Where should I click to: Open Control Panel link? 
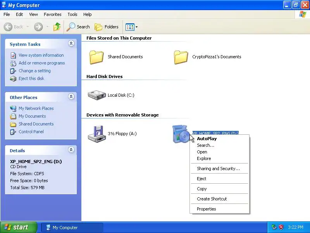pyautogui.click(x=31, y=132)
